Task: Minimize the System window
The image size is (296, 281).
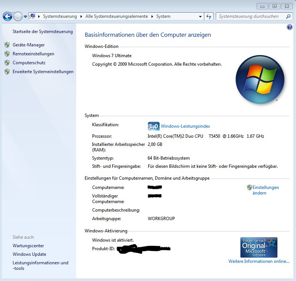Action: 263,6
